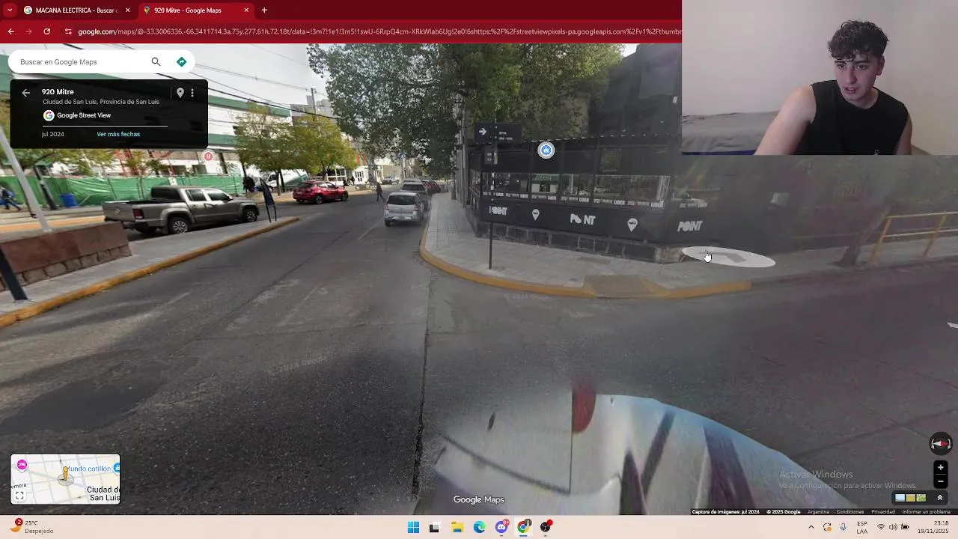Click the microphone icon in system tray

843,527
